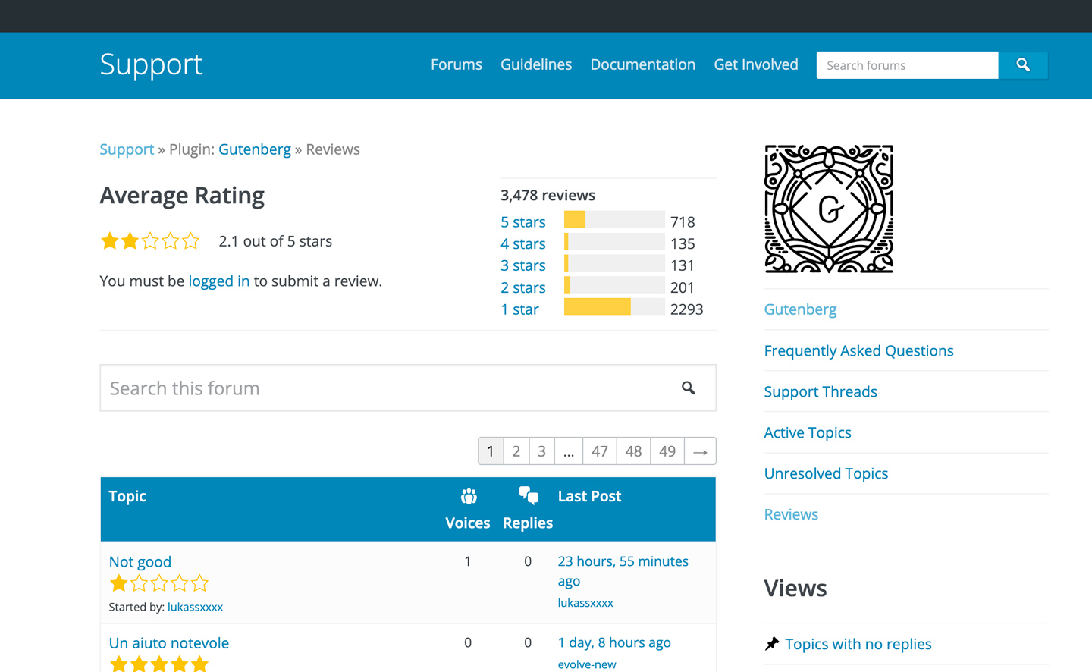This screenshot has height=672, width=1092.
Task: Open the Guidelines menu item
Action: 535,65
